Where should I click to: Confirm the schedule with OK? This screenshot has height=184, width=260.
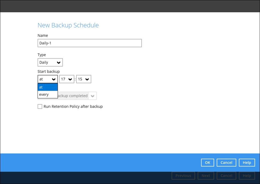[x=207, y=162]
